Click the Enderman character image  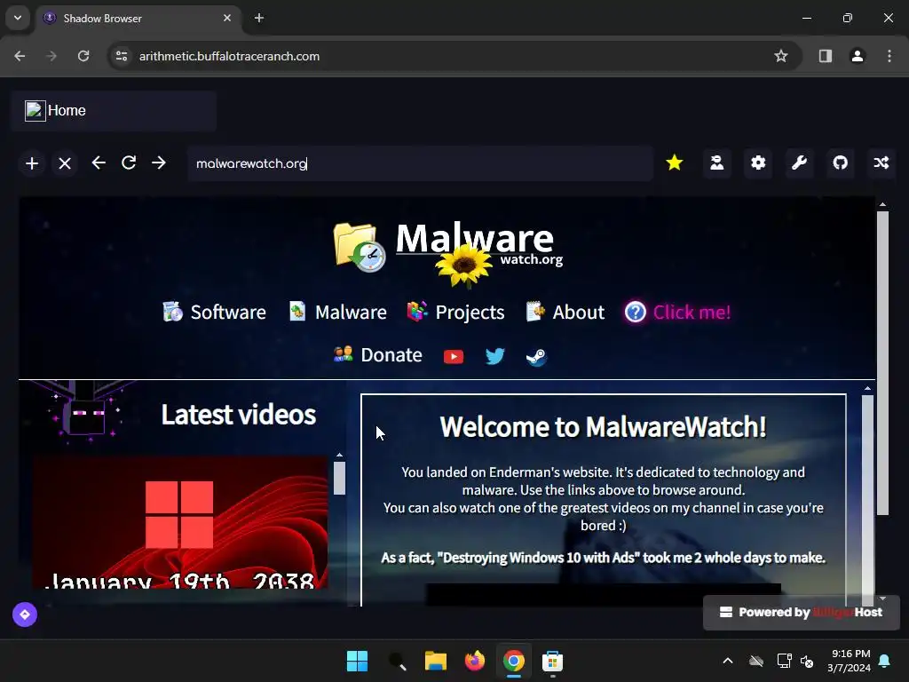[x=86, y=413]
